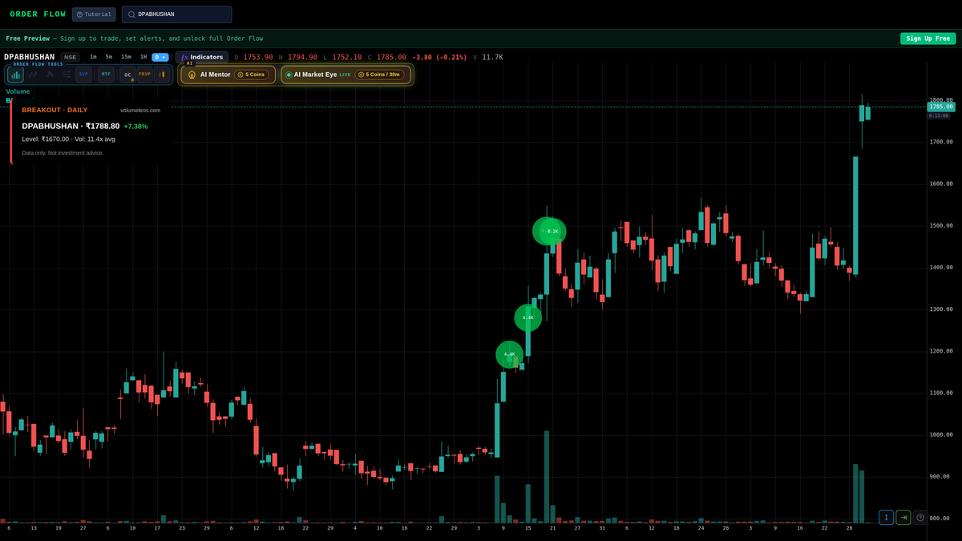962x541 pixels.
Task: Open the D timeframe dropdown
Action: click(x=160, y=57)
